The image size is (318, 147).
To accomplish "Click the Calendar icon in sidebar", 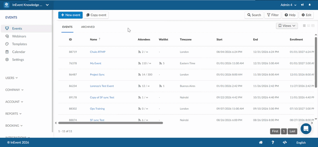I will pyautogui.click(x=7, y=52).
